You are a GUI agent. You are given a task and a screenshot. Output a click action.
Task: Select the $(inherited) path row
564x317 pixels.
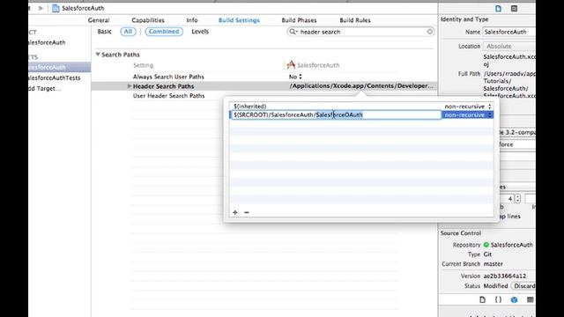[x=249, y=107]
